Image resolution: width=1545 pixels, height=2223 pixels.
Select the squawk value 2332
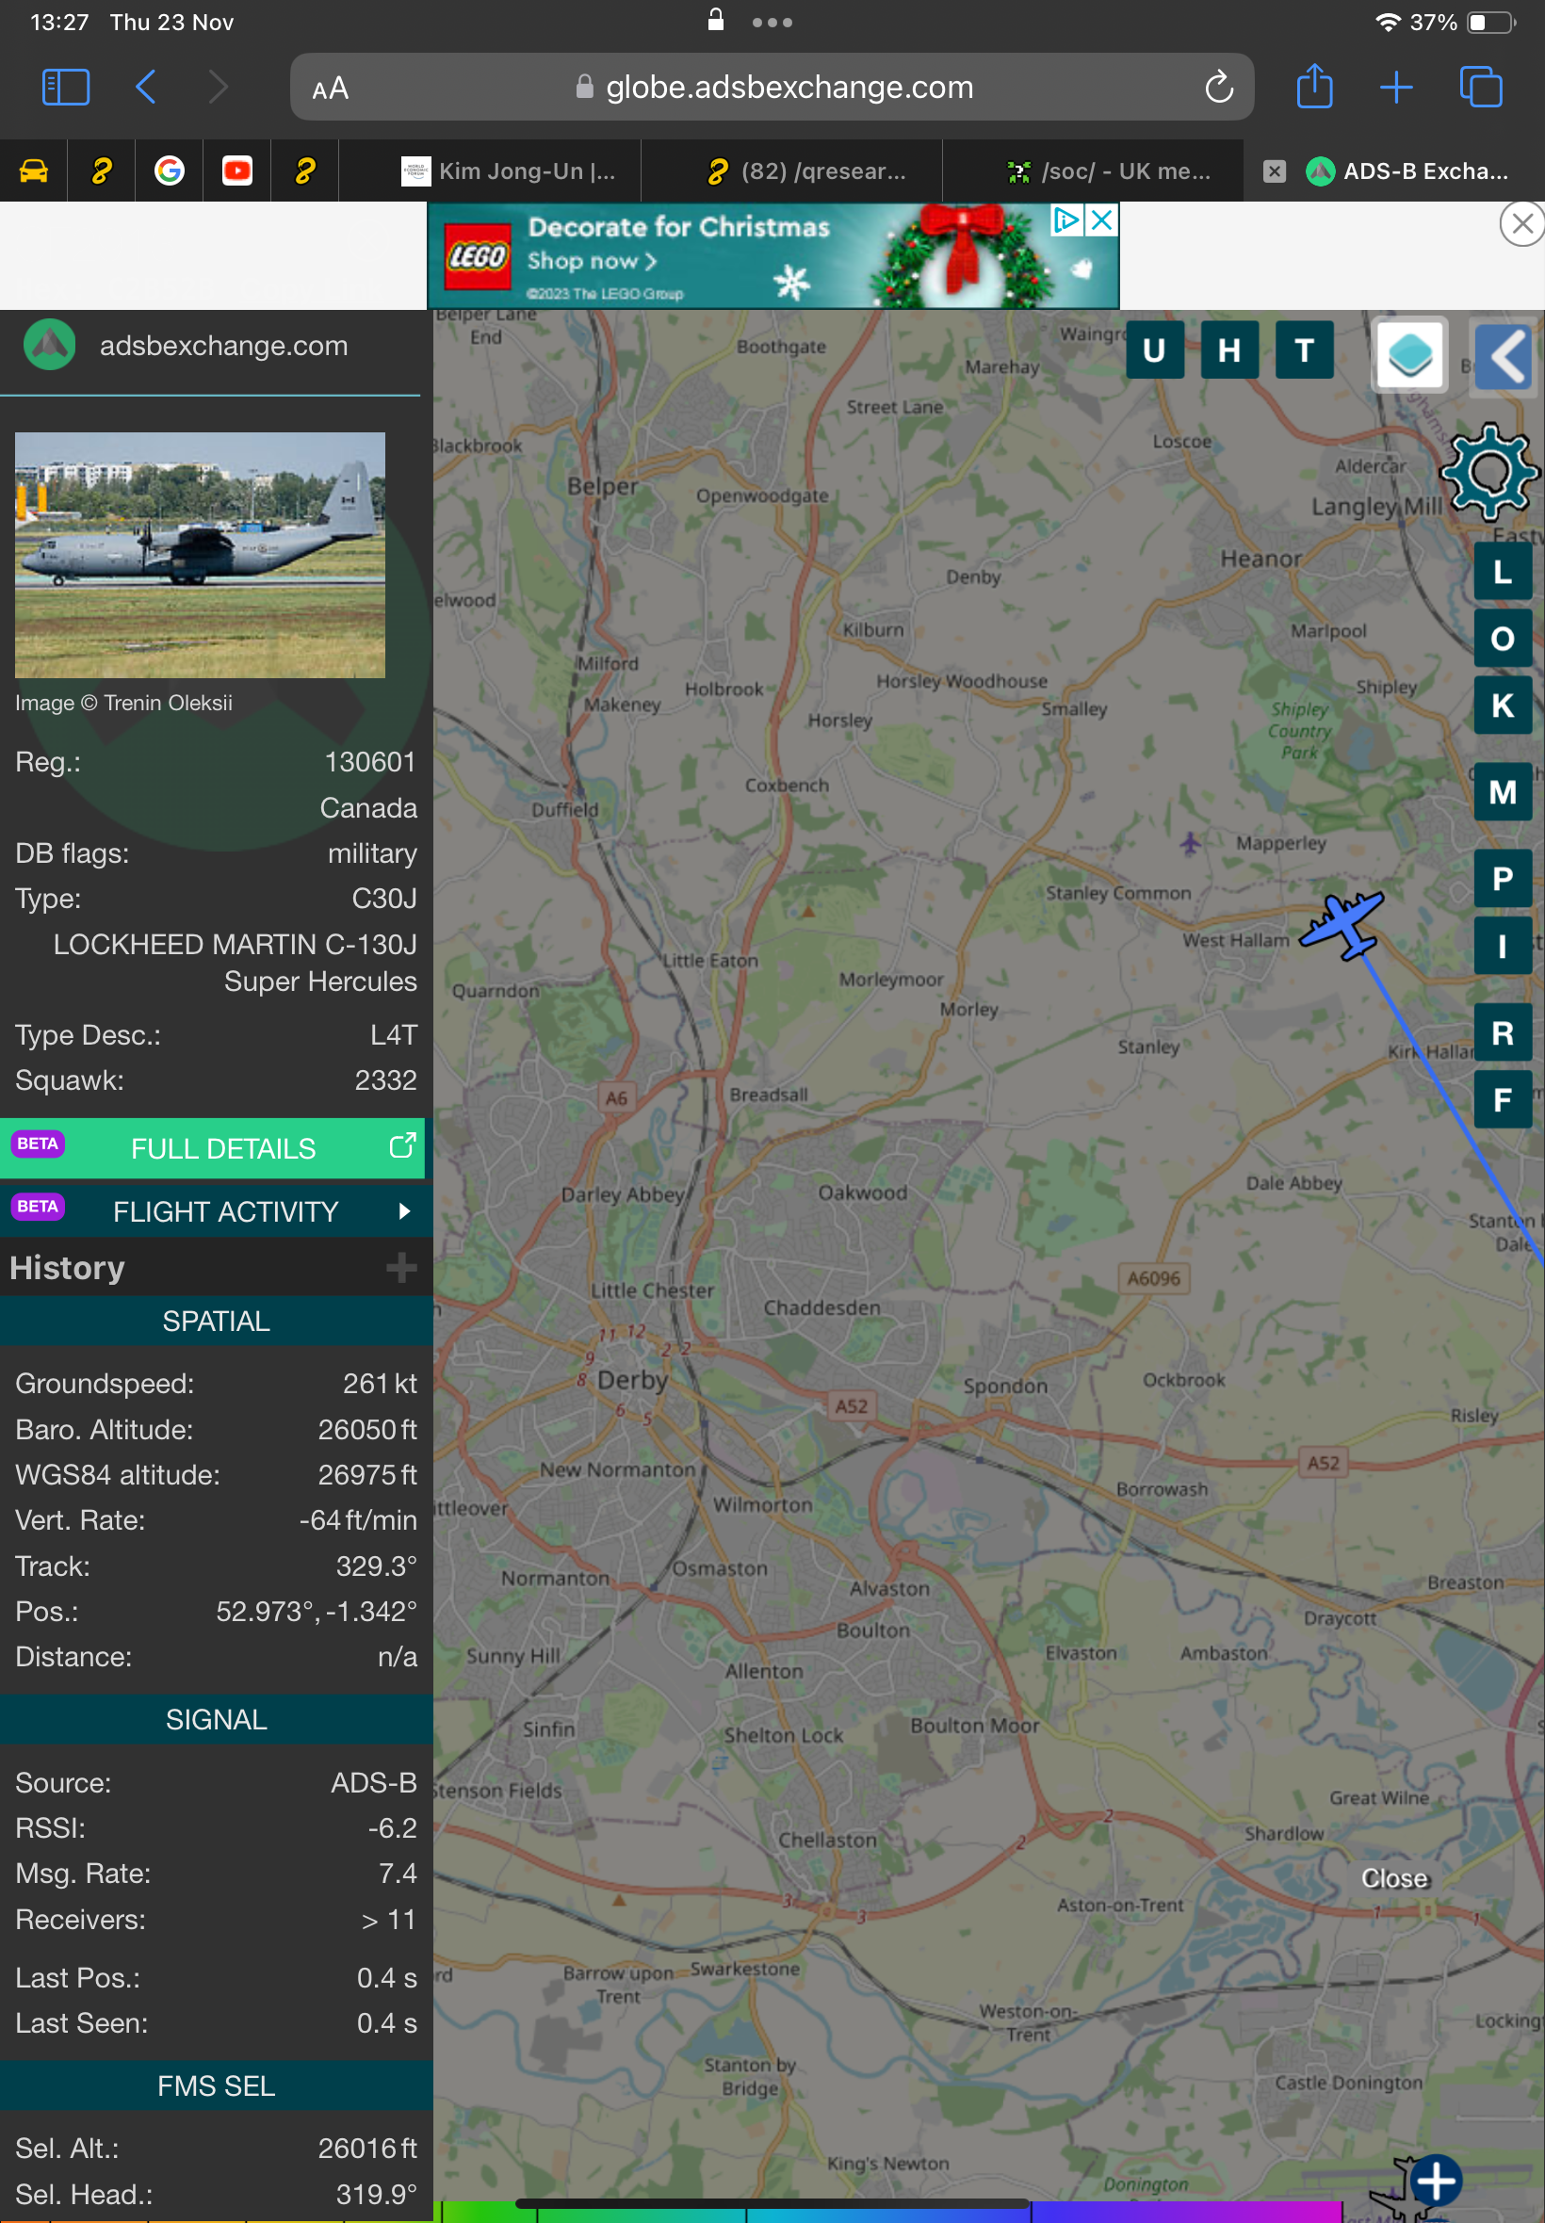pyautogui.click(x=385, y=1080)
